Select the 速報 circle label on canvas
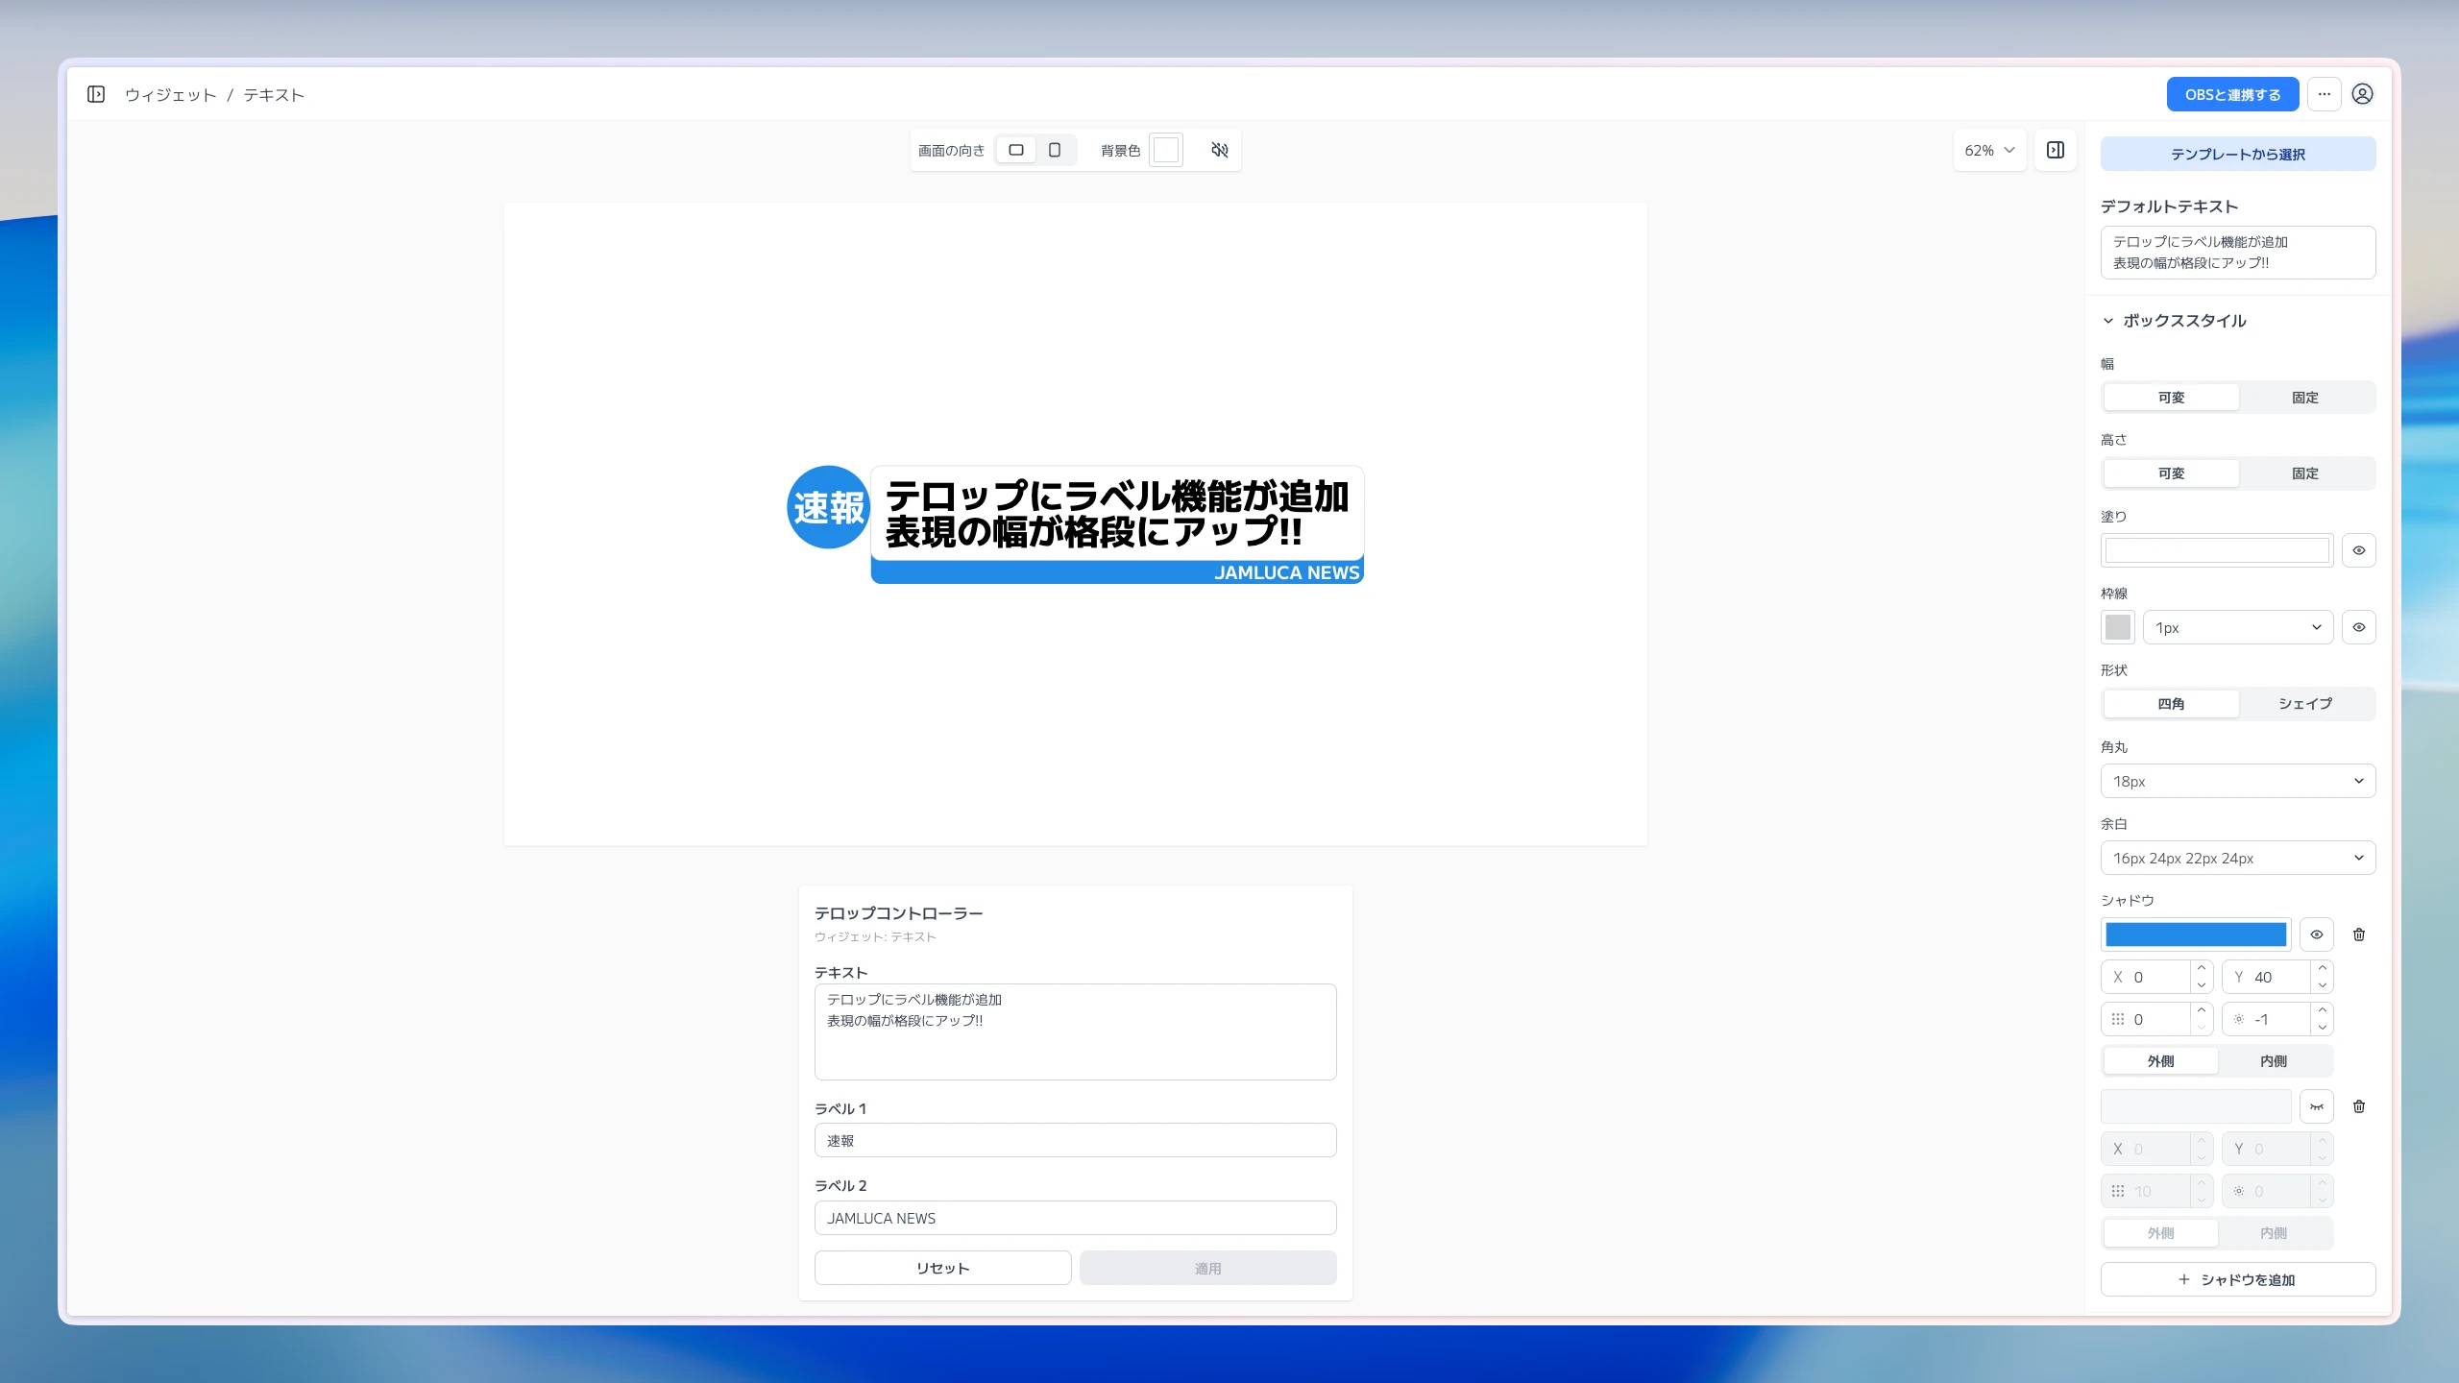Viewport: 2459px width, 1383px height. click(x=828, y=507)
